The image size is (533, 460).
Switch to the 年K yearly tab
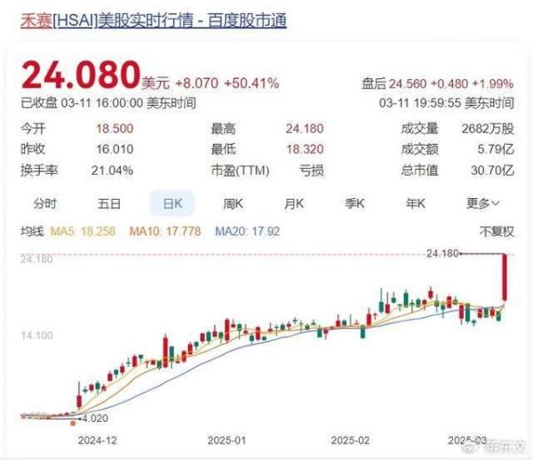point(416,203)
